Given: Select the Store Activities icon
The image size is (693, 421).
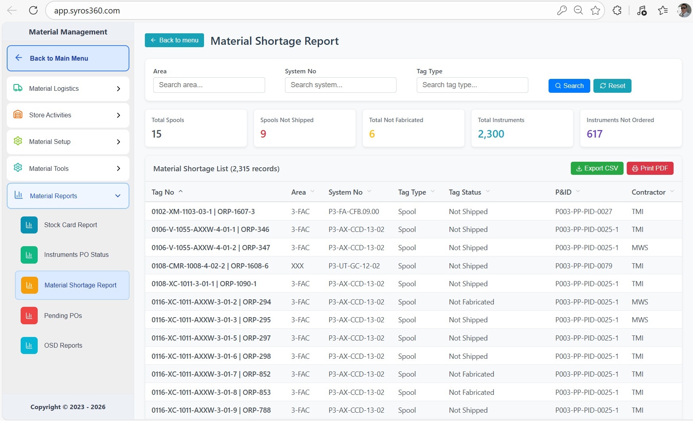Looking at the screenshot, I should [x=18, y=115].
